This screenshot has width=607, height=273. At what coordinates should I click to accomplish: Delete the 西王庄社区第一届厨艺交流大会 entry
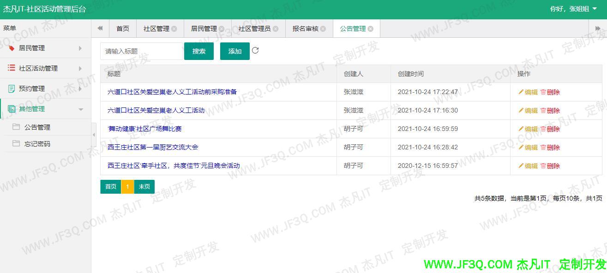click(x=550, y=147)
